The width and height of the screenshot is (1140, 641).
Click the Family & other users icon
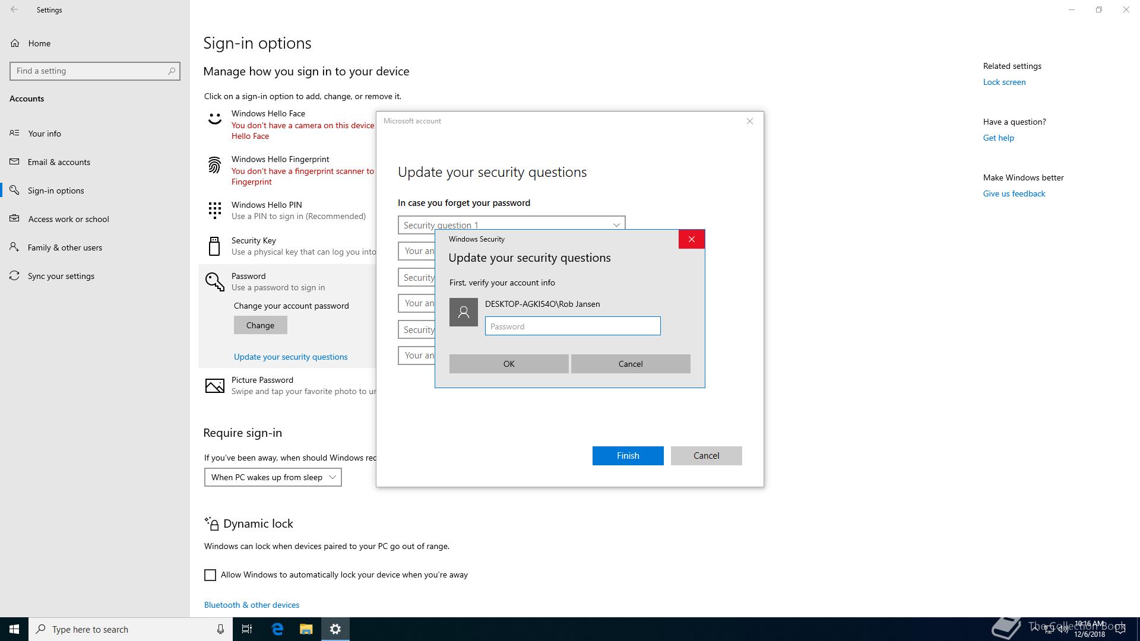click(15, 247)
